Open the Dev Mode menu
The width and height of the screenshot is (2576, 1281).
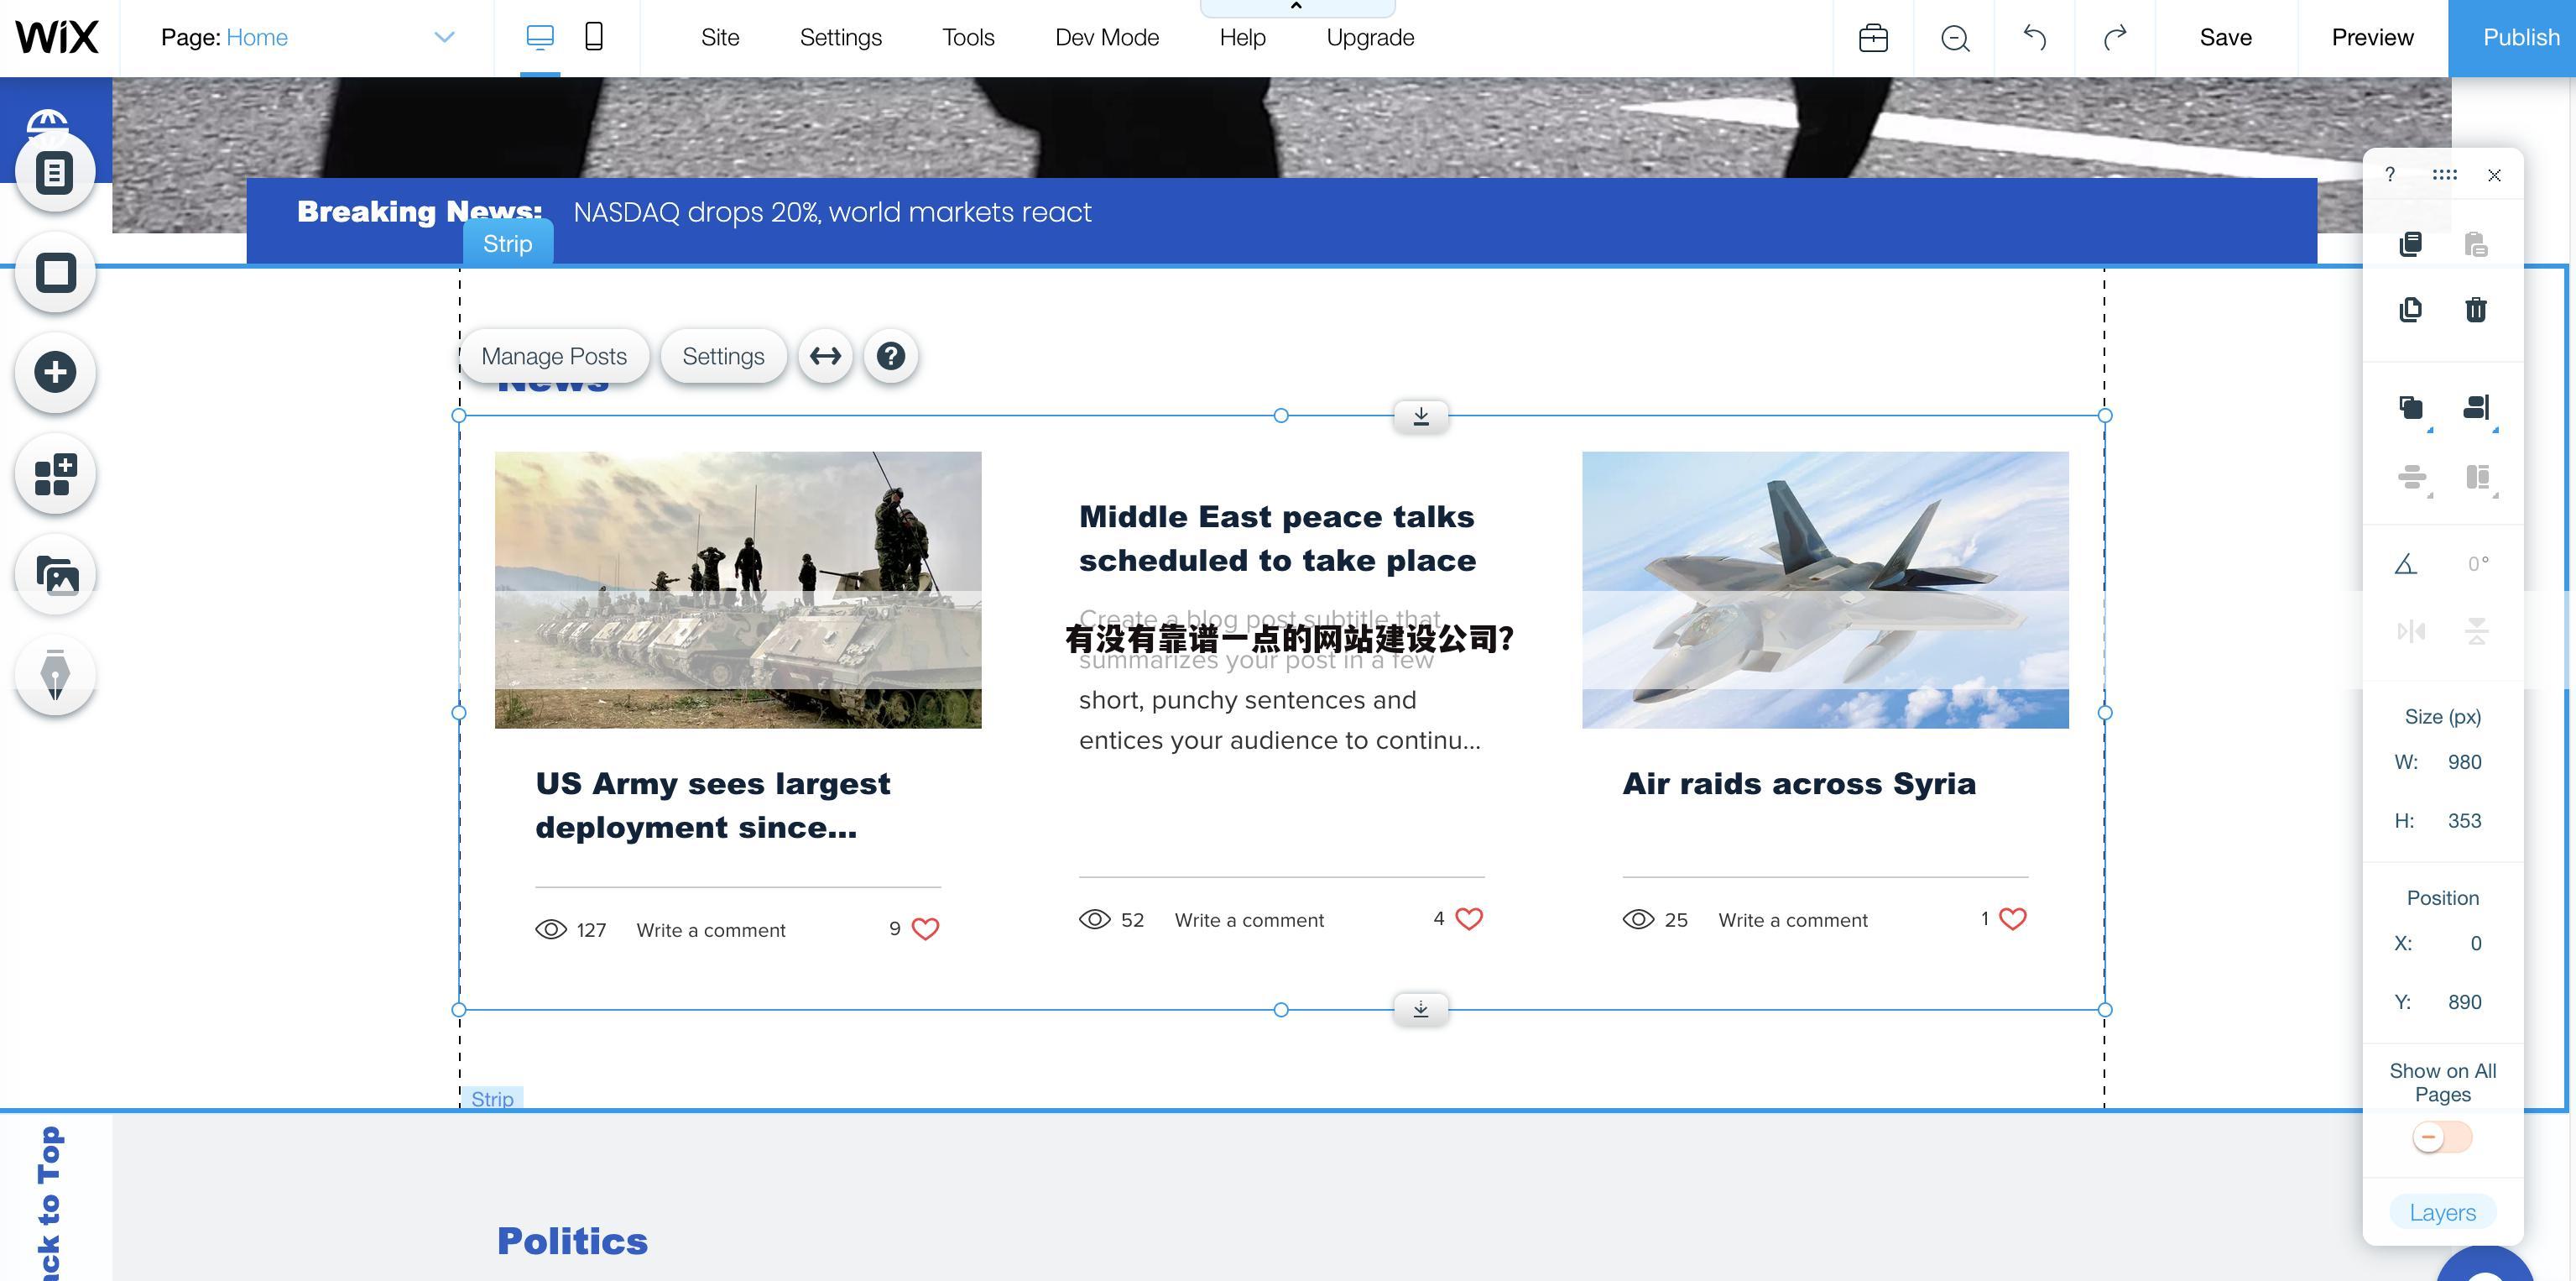point(1107,38)
